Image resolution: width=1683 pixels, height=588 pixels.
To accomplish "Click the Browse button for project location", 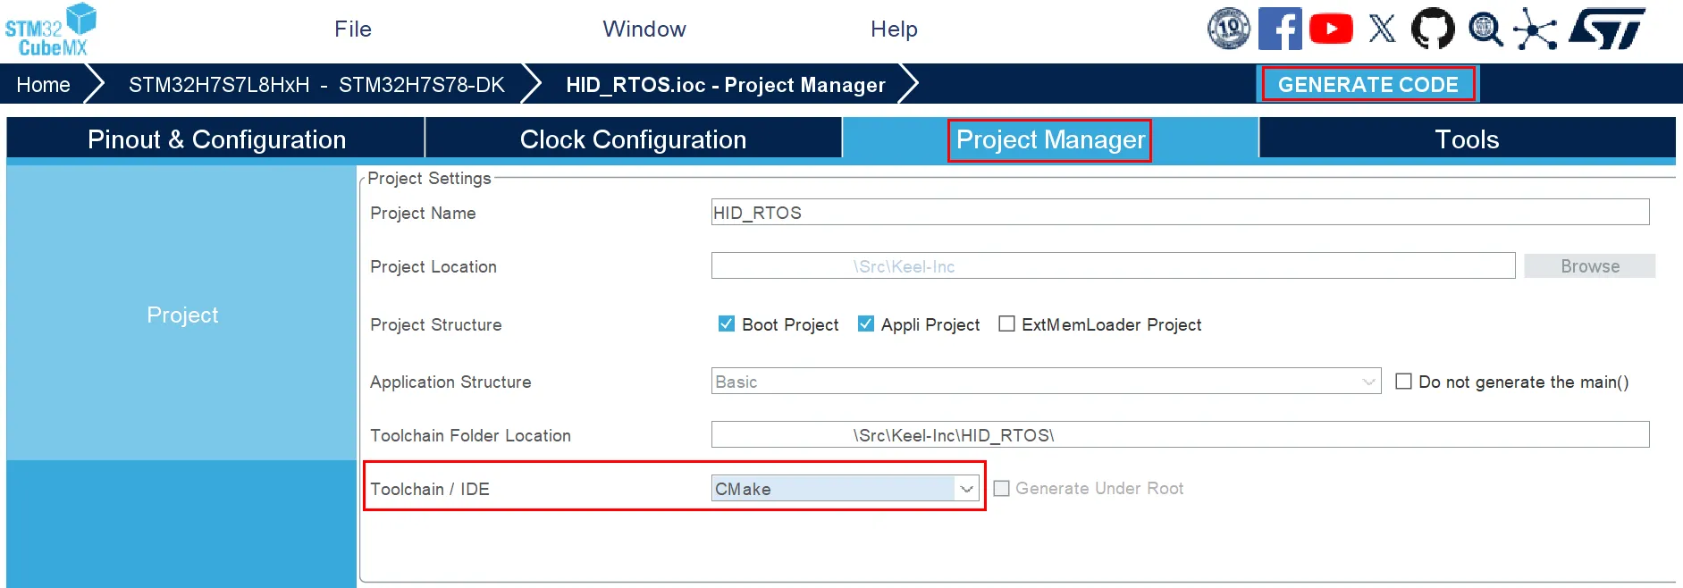I will (x=1589, y=266).
